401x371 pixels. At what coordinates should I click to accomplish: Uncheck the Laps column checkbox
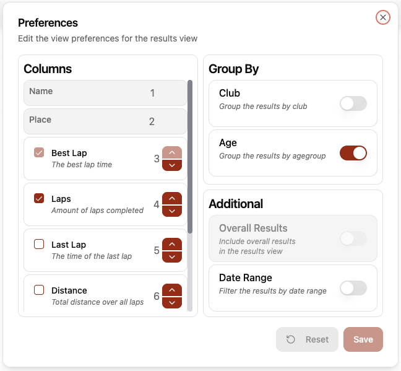(39, 198)
